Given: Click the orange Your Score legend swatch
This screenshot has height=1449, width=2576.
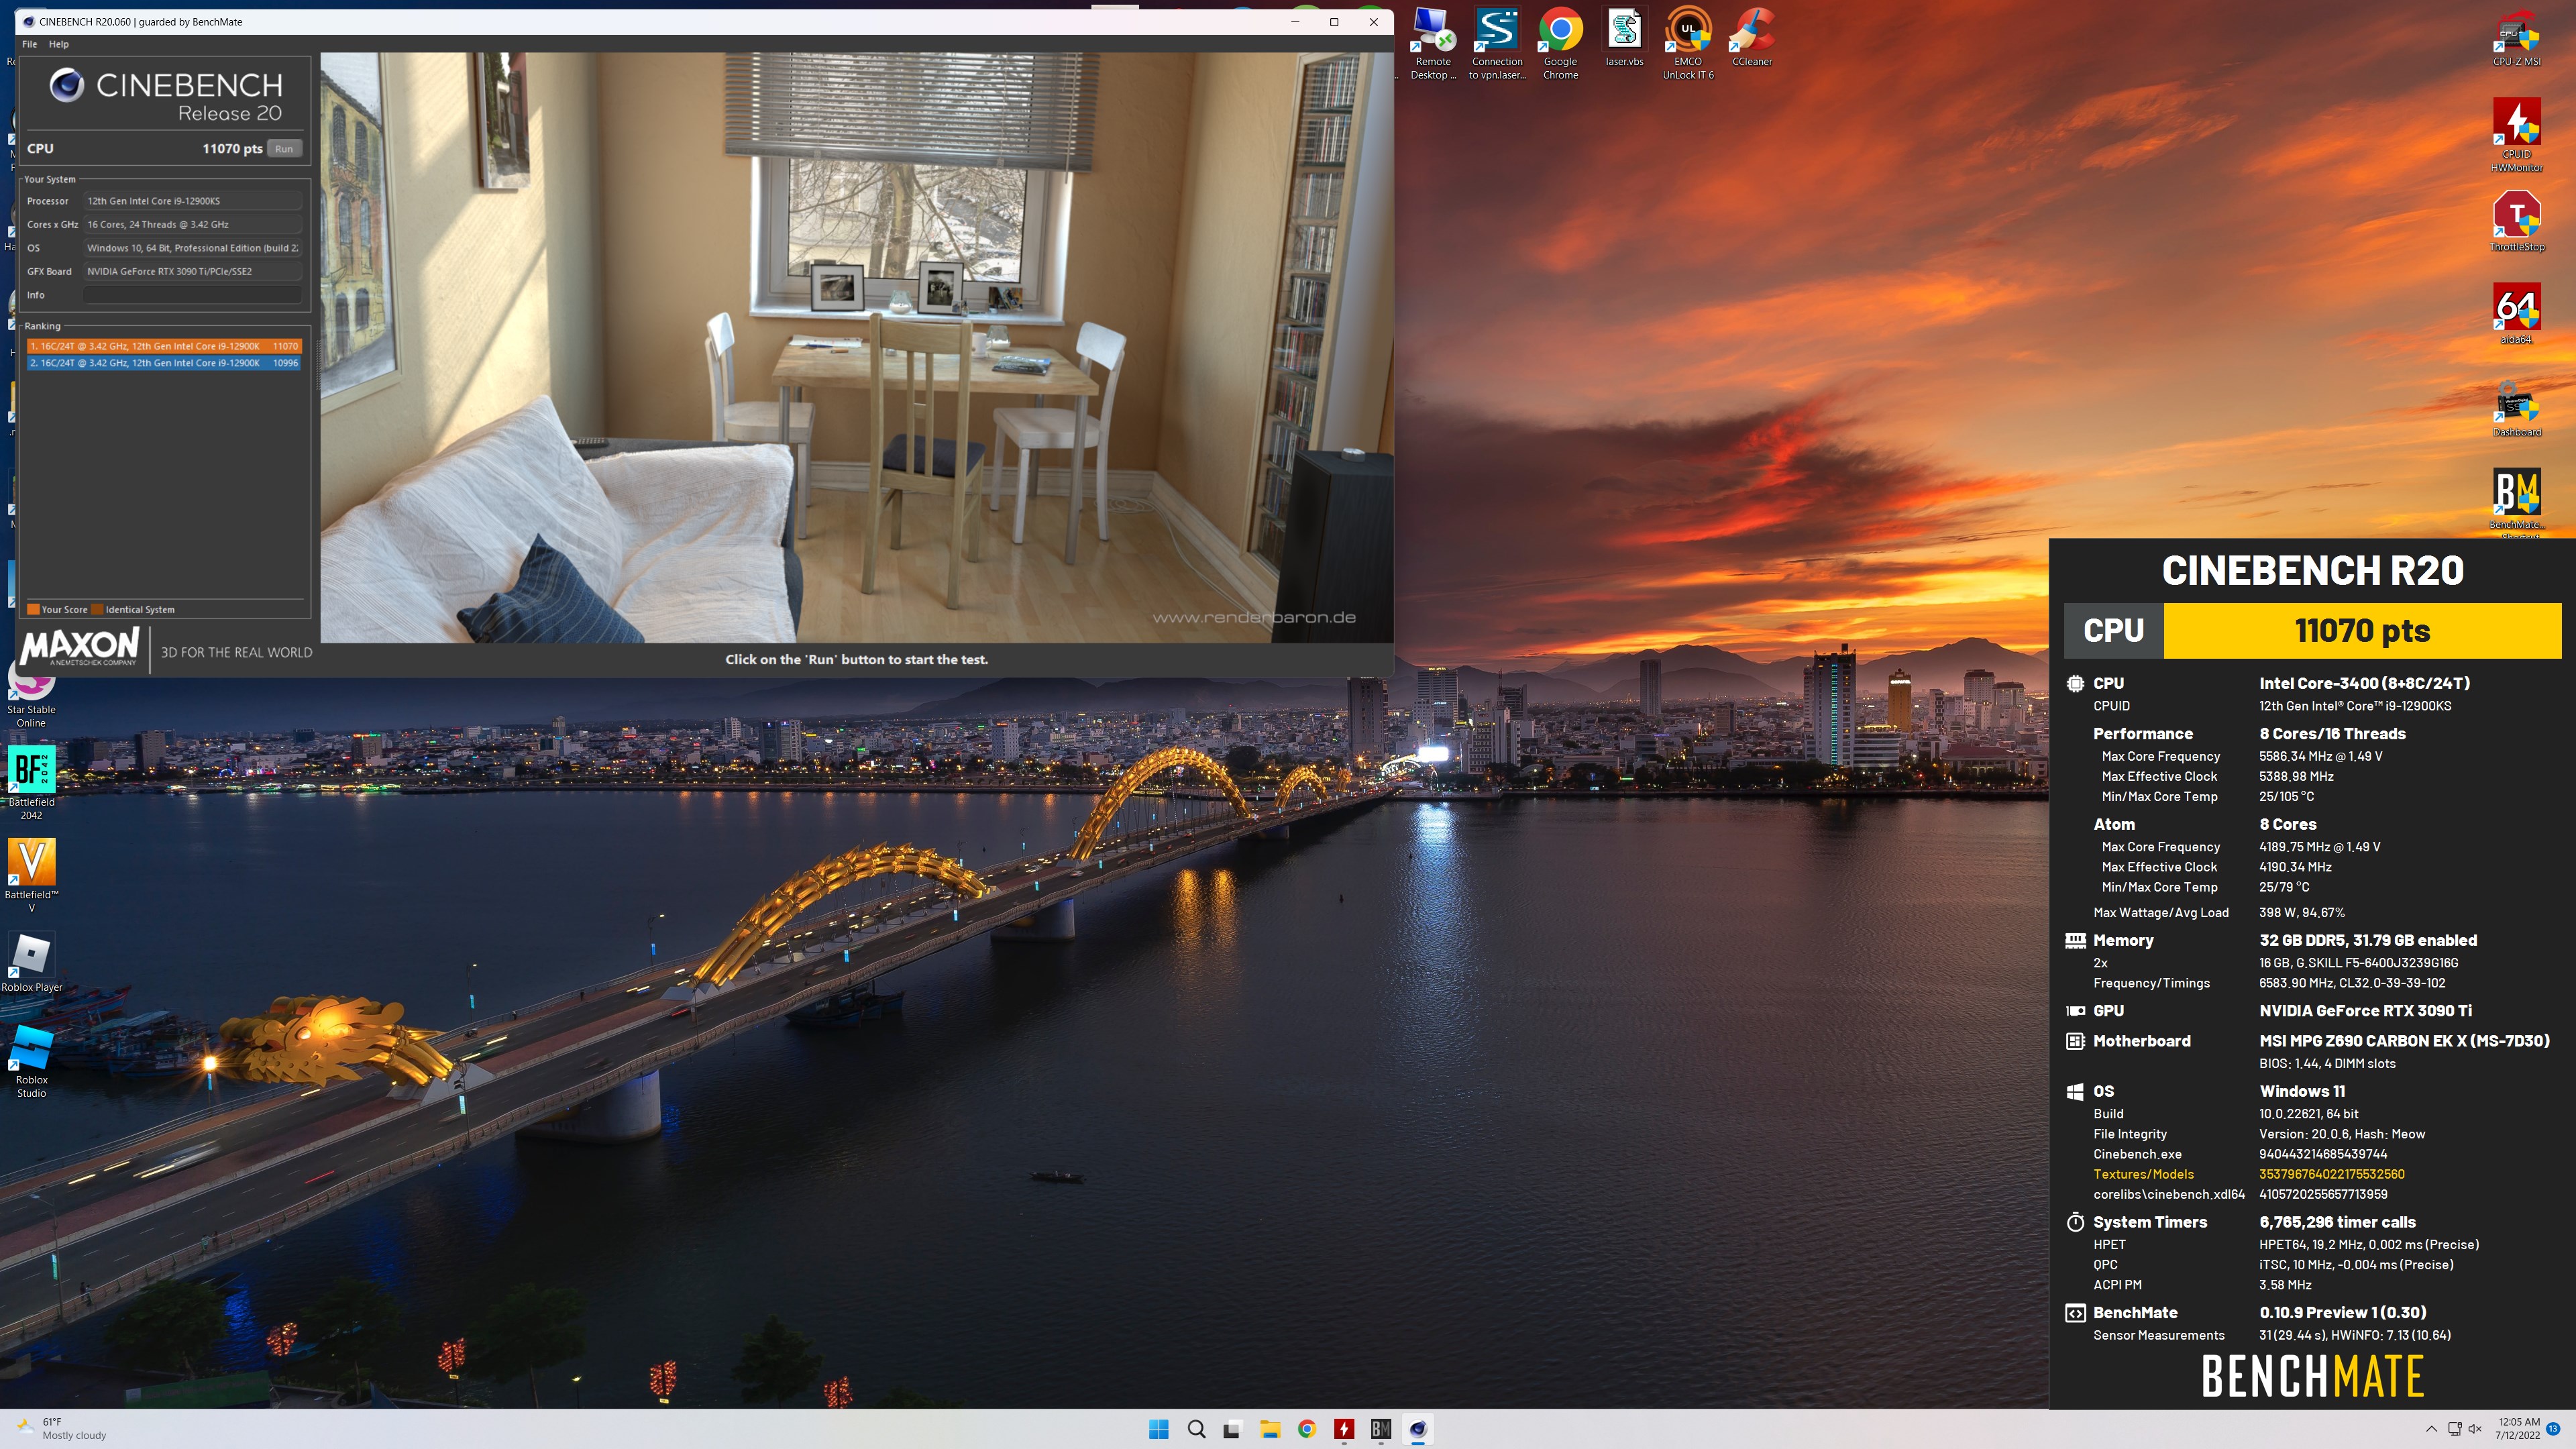Looking at the screenshot, I should (33, 609).
